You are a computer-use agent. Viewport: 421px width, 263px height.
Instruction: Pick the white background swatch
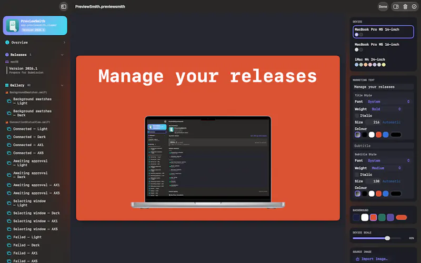pyautogui.click(x=365, y=217)
